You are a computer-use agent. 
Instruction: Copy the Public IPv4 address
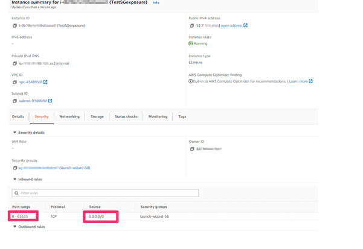tap(192, 26)
